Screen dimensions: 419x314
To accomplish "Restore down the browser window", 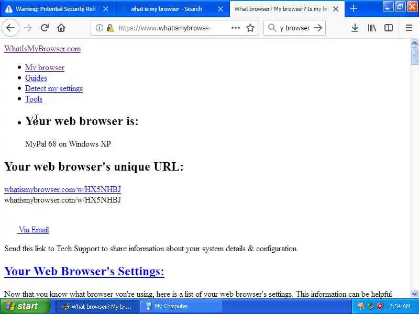I will (400, 7).
